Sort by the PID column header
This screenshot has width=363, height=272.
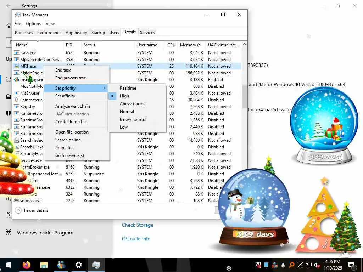[72, 45]
